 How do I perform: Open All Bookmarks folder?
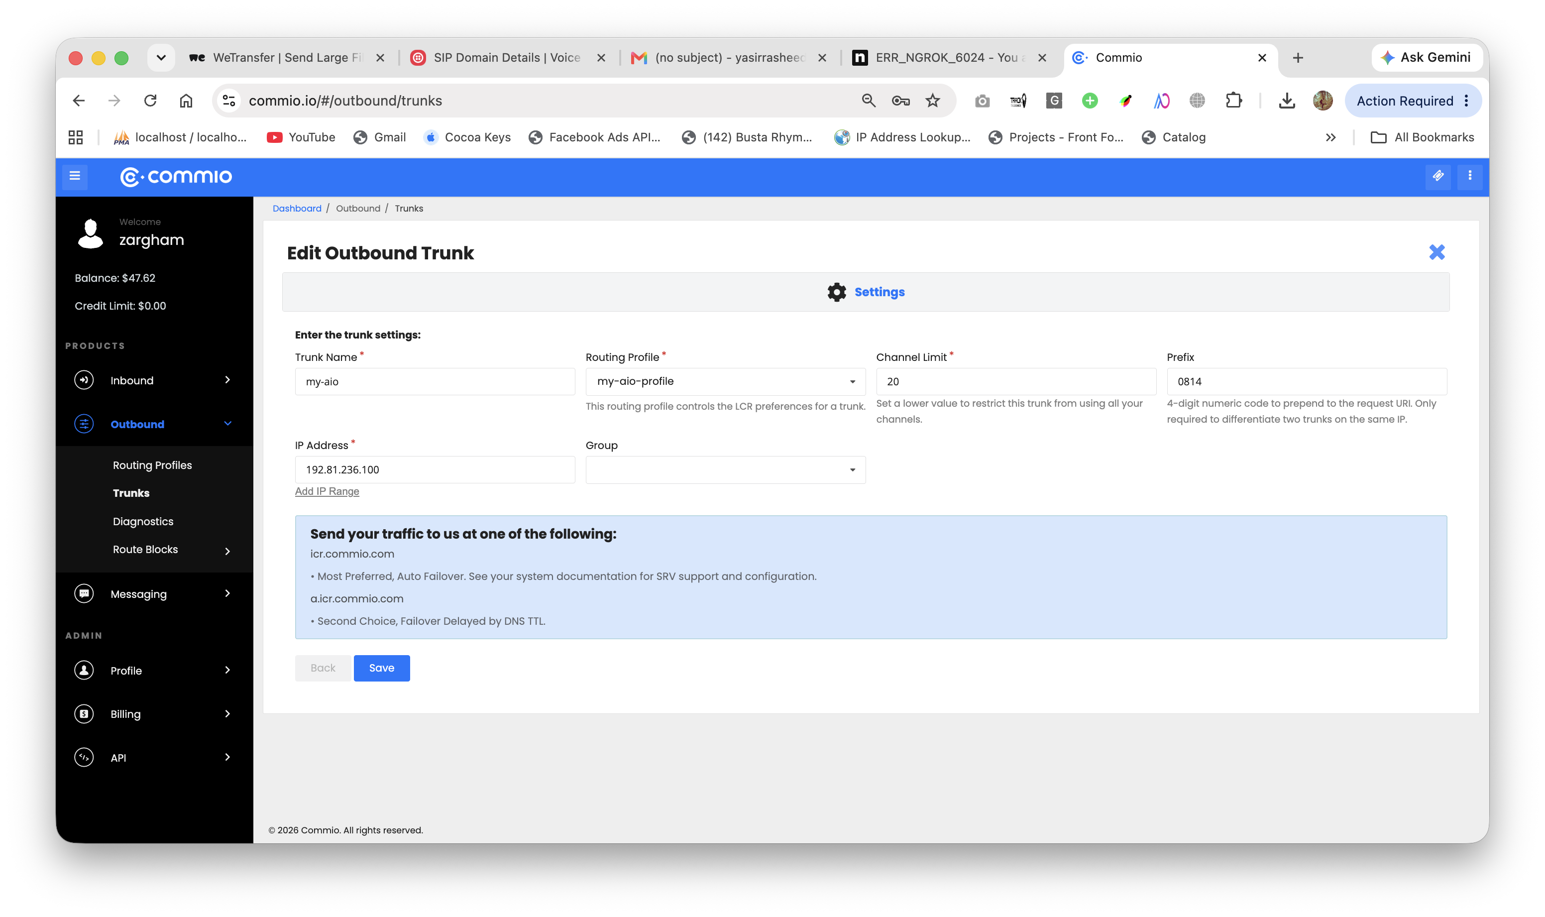(x=1422, y=137)
